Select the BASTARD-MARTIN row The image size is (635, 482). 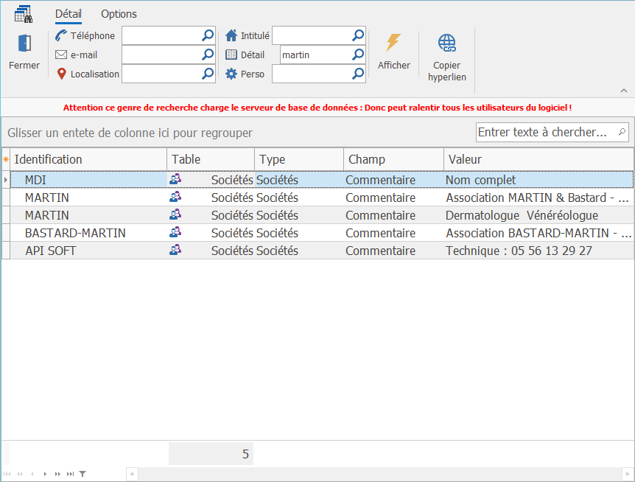(x=75, y=233)
